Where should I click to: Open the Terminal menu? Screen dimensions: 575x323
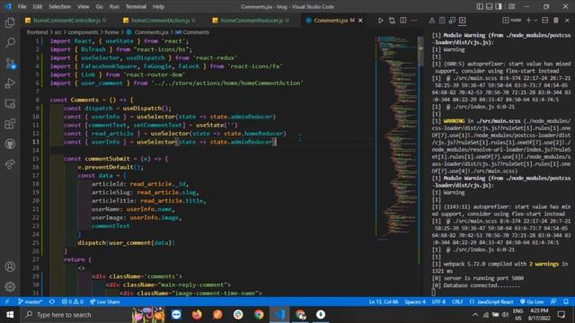point(136,6)
